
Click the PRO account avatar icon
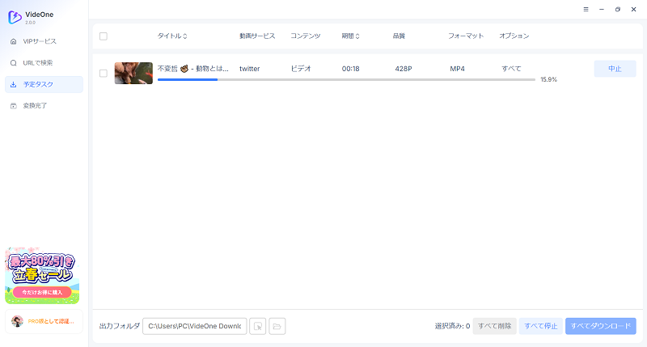tap(17, 321)
